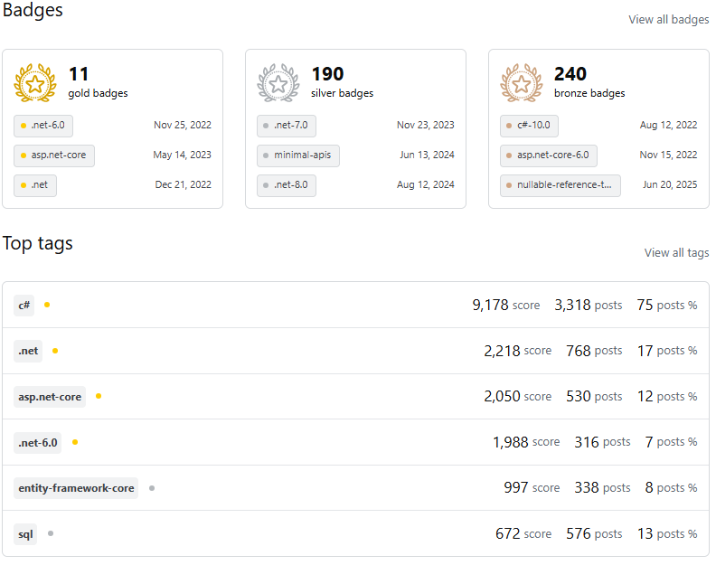Click the '530 posts' value

594,397
